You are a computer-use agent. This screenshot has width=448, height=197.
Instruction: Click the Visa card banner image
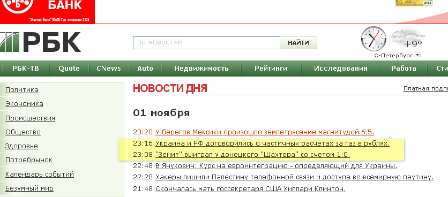(x=414, y=3)
